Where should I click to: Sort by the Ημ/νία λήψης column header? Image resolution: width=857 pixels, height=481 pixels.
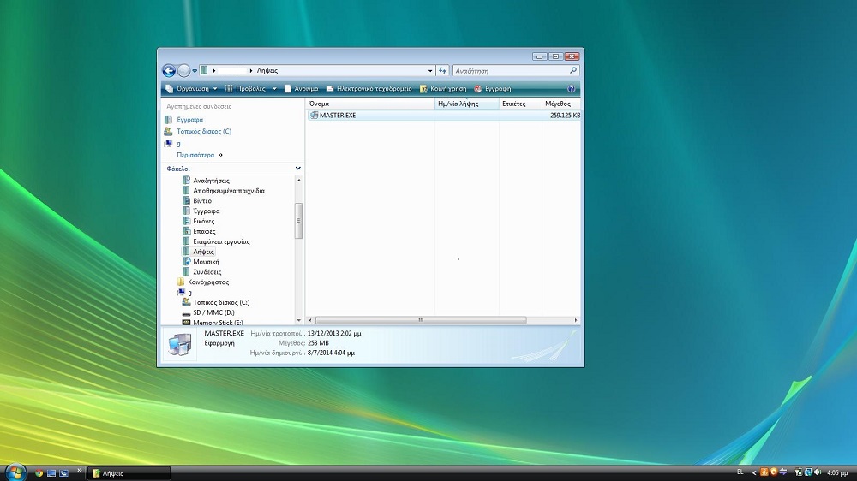467,104
